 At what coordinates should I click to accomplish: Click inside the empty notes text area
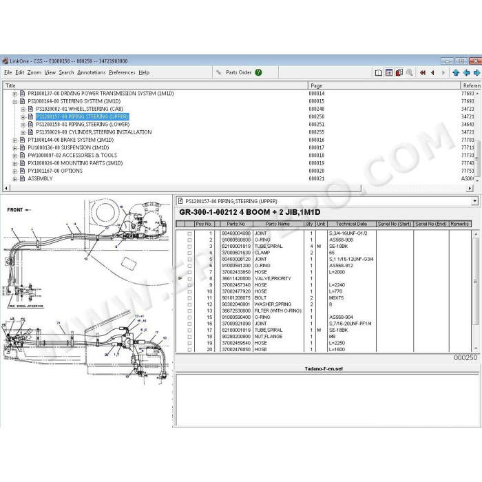[327, 399]
